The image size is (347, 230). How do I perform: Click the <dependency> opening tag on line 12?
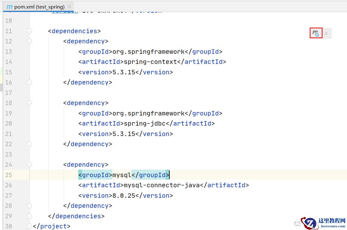[x=86, y=41]
